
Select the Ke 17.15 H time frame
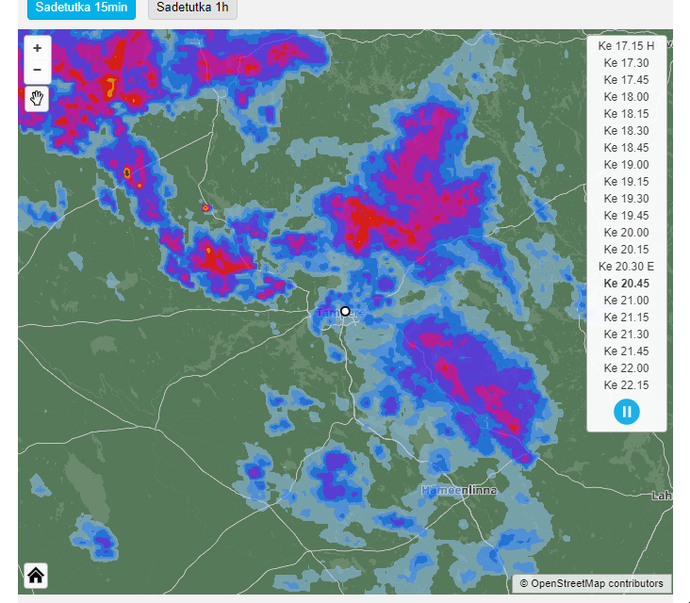[x=626, y=46]
